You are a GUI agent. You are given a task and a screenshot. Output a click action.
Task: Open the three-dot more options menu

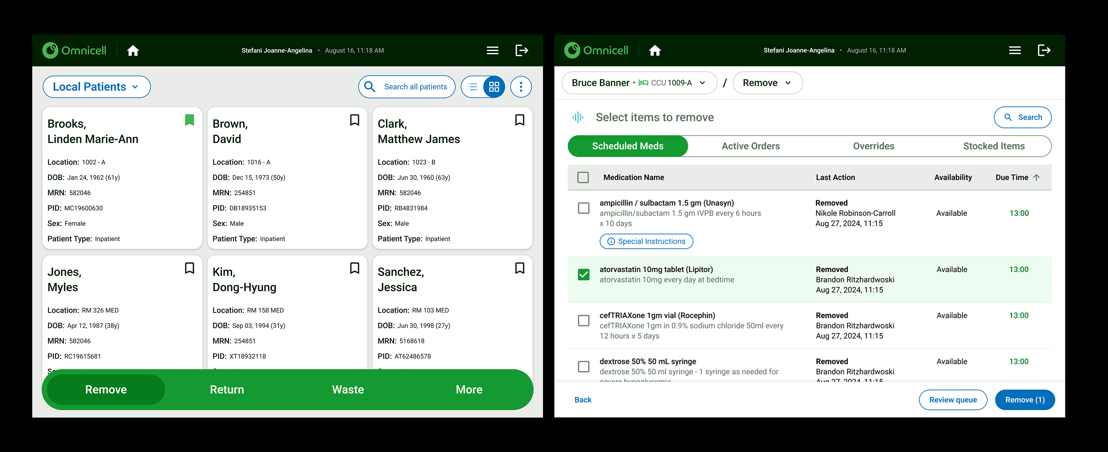(521, 87)
